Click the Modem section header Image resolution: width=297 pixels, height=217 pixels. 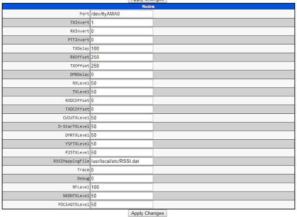(x=148, y=6)
